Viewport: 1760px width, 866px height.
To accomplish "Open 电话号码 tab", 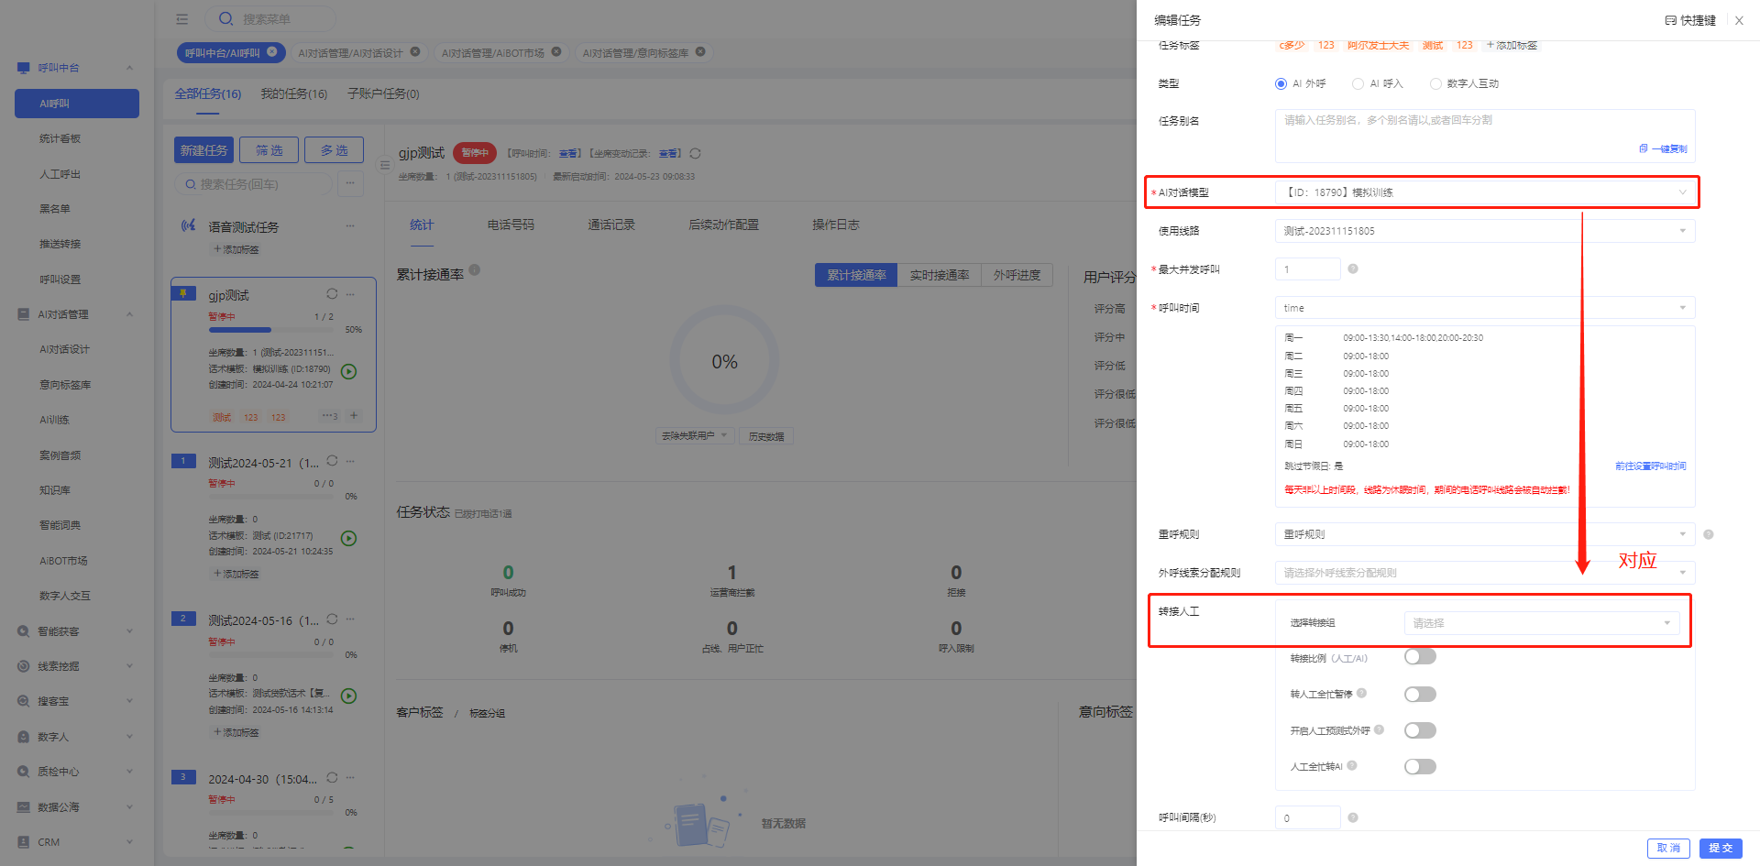I will pyautogui.click(x=511, y=225).
